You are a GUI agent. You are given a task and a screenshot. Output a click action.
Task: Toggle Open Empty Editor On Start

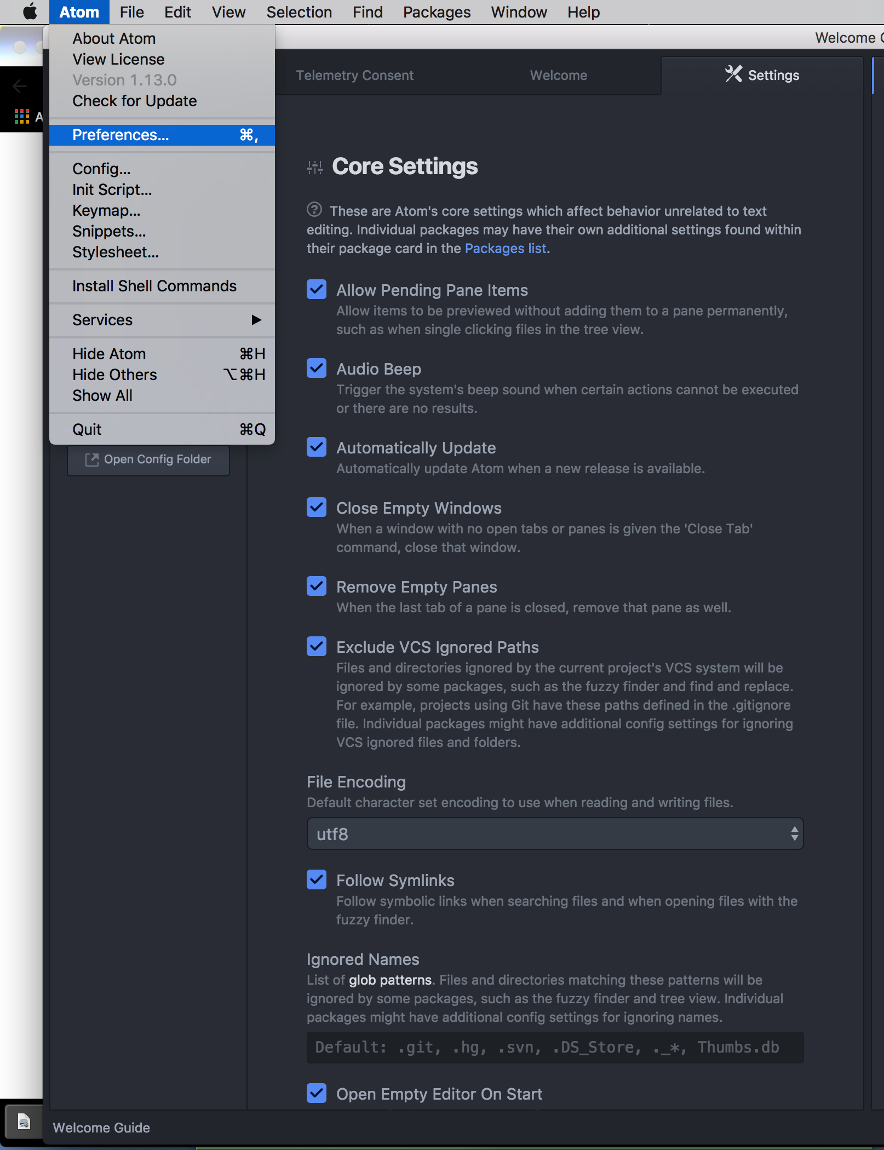(317, 1093)
